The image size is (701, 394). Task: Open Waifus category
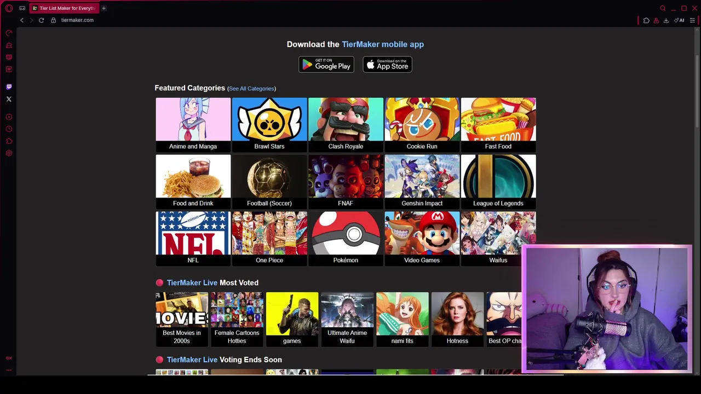(498, 238)
